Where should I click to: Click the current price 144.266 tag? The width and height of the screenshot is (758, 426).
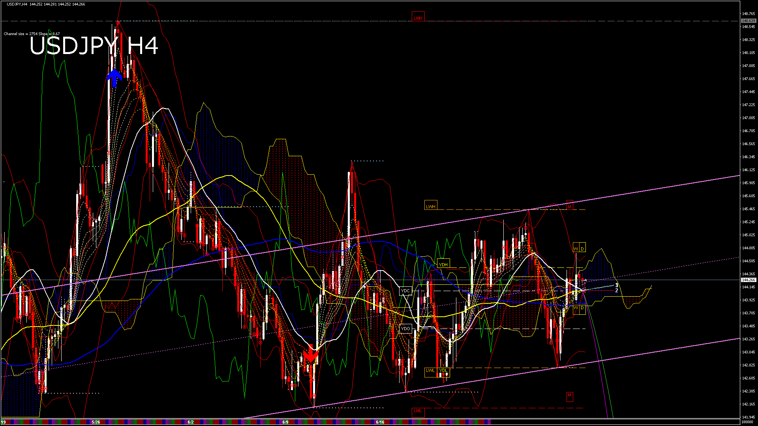tap(748, 280)
